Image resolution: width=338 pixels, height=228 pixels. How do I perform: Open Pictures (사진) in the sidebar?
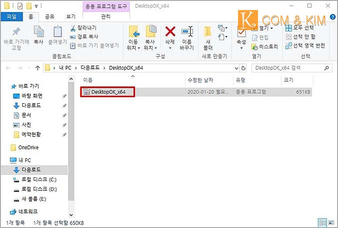(22, 125)
